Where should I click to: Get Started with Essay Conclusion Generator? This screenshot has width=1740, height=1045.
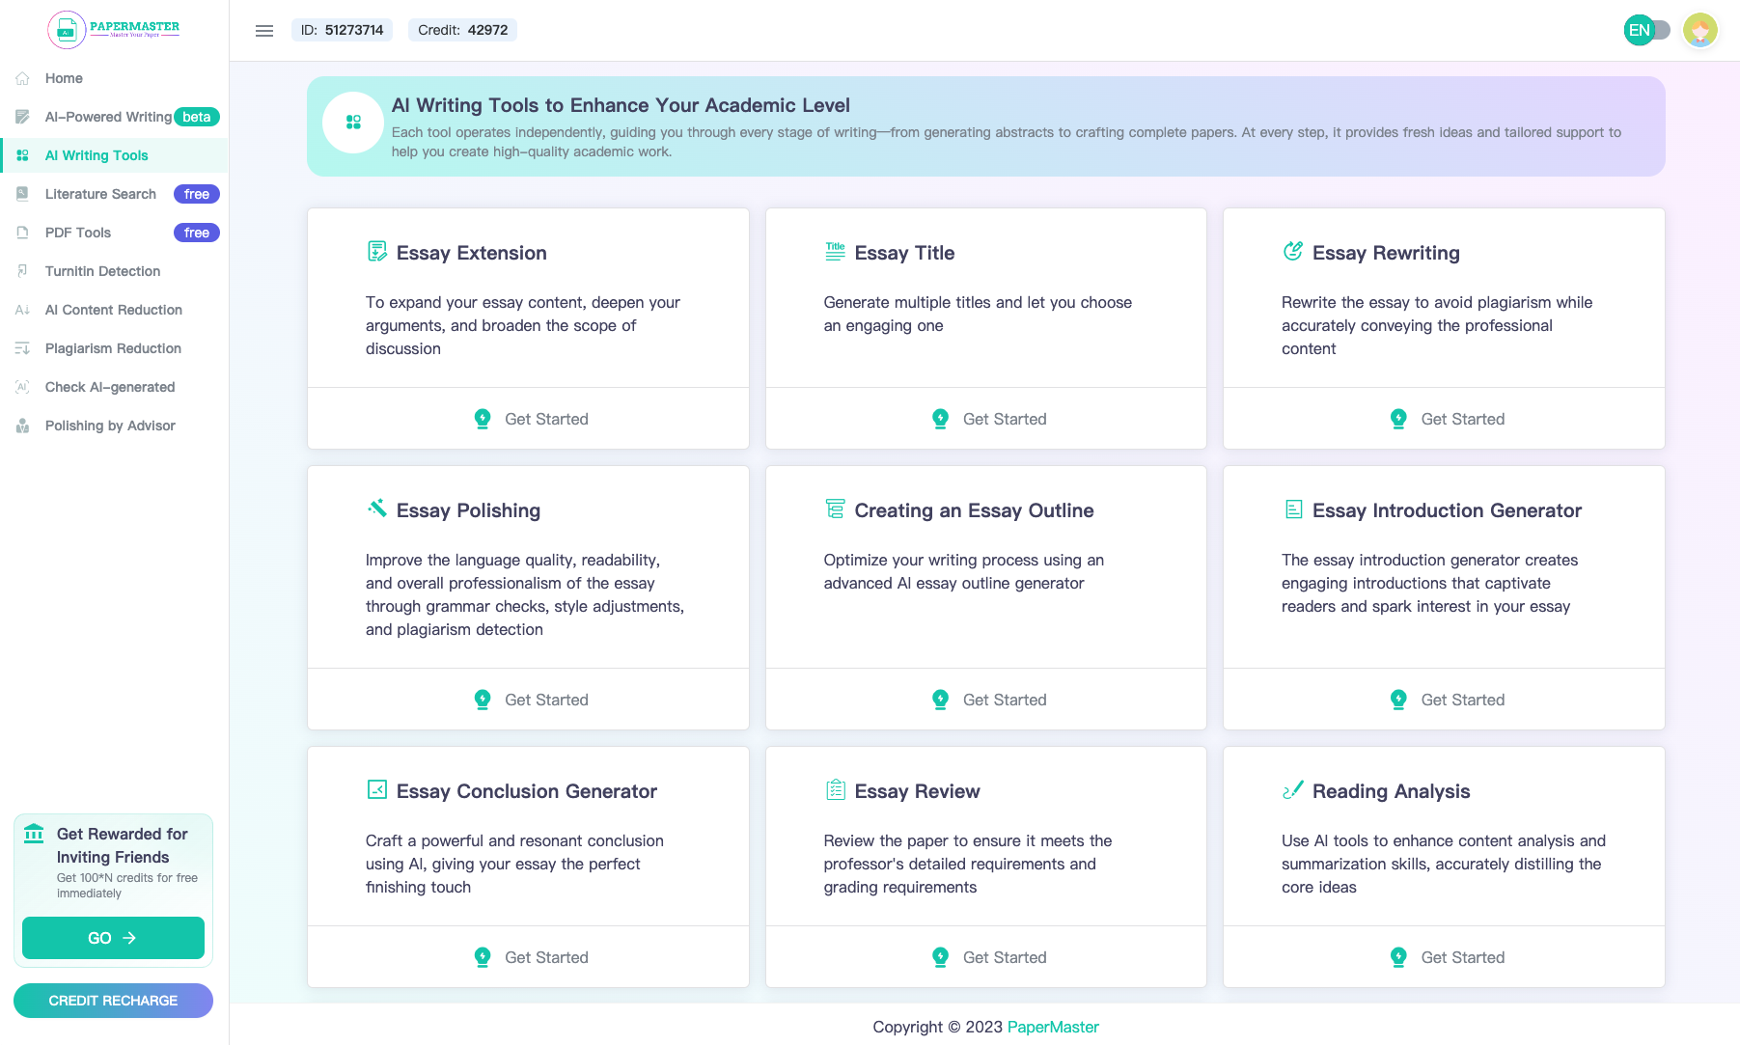coord(531,957)
